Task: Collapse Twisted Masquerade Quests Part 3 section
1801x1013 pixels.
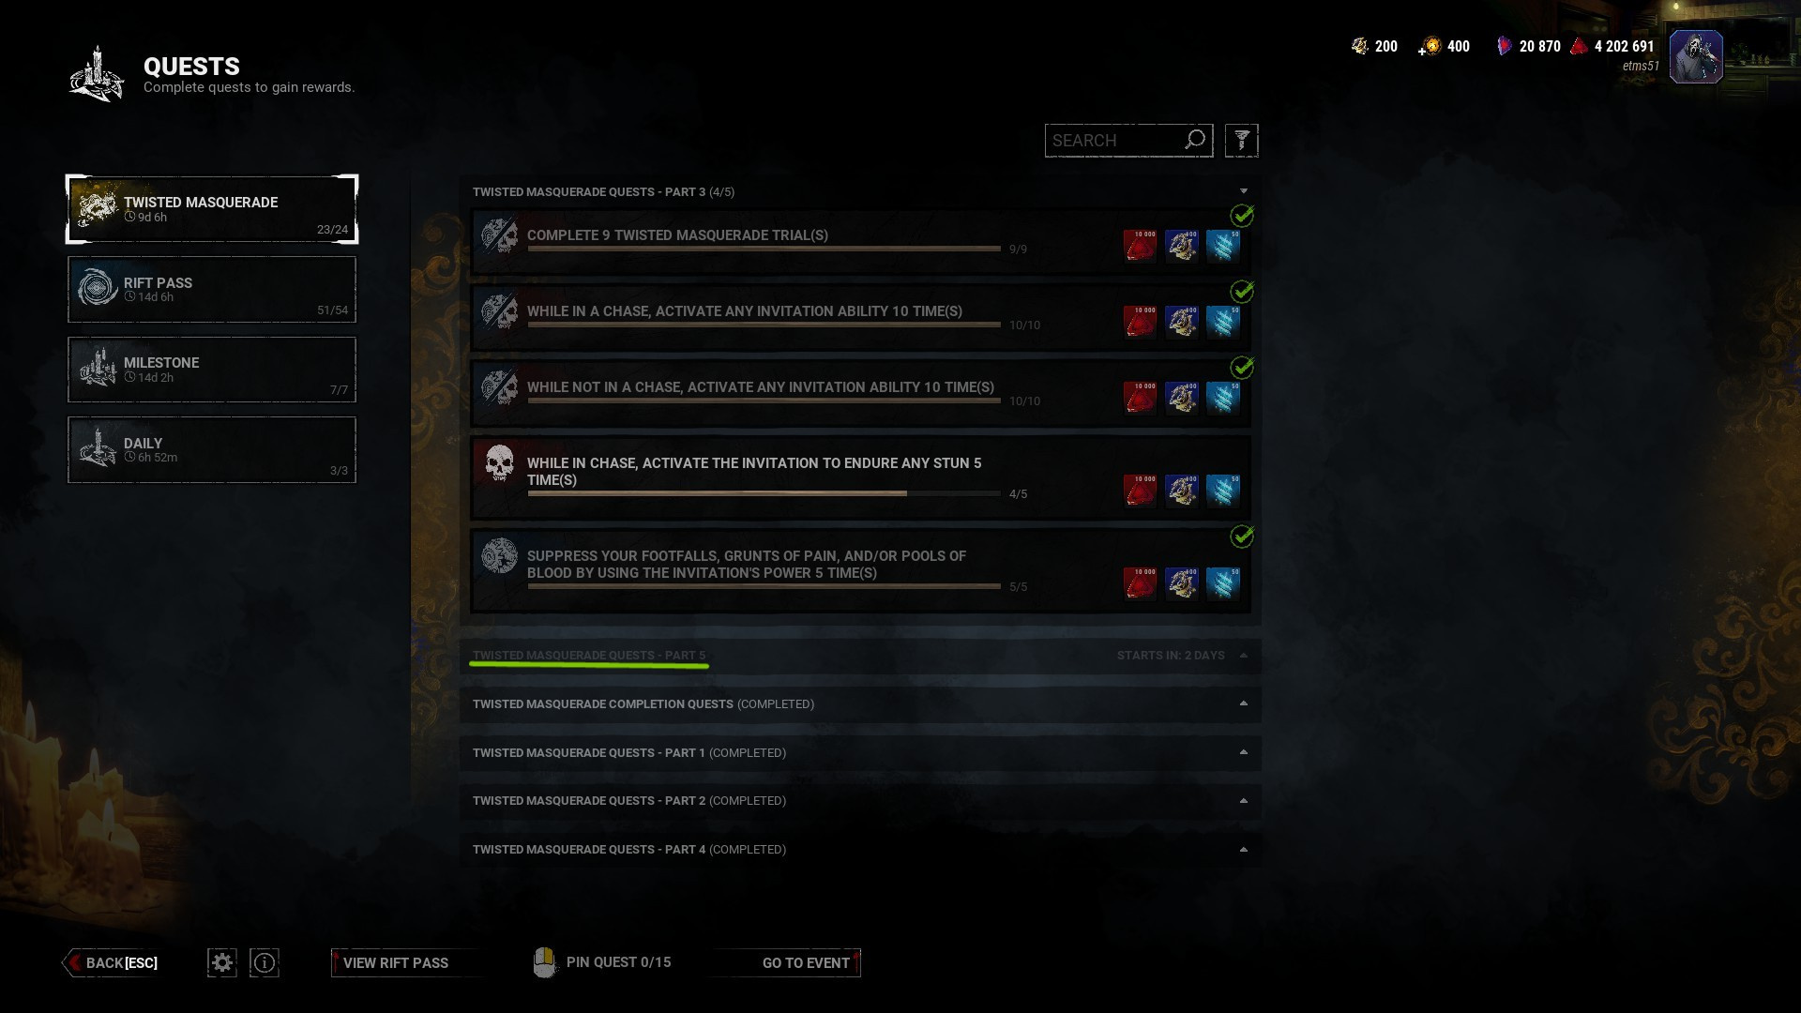Action: click(859, 191)
